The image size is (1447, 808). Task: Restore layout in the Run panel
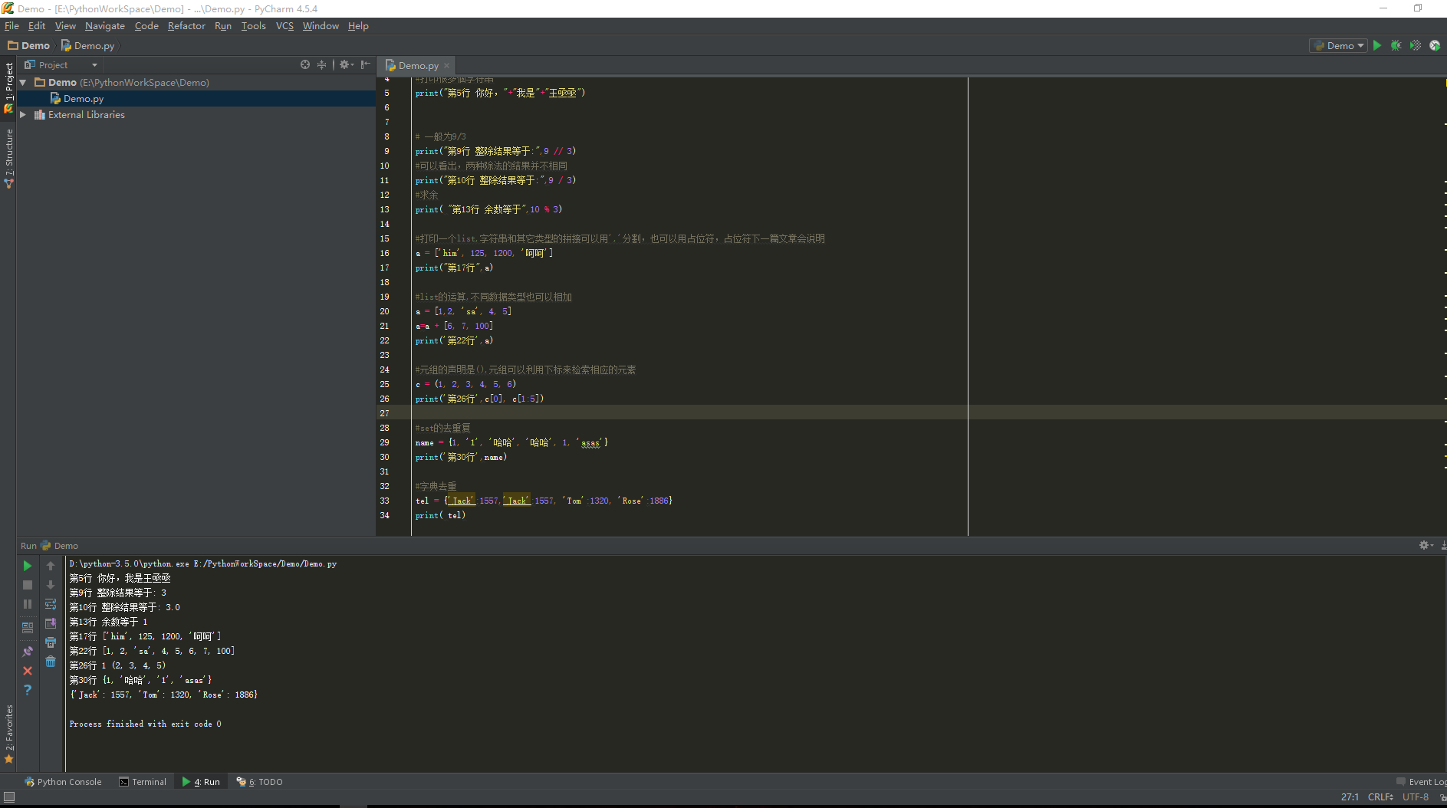[x=28, y=627]
